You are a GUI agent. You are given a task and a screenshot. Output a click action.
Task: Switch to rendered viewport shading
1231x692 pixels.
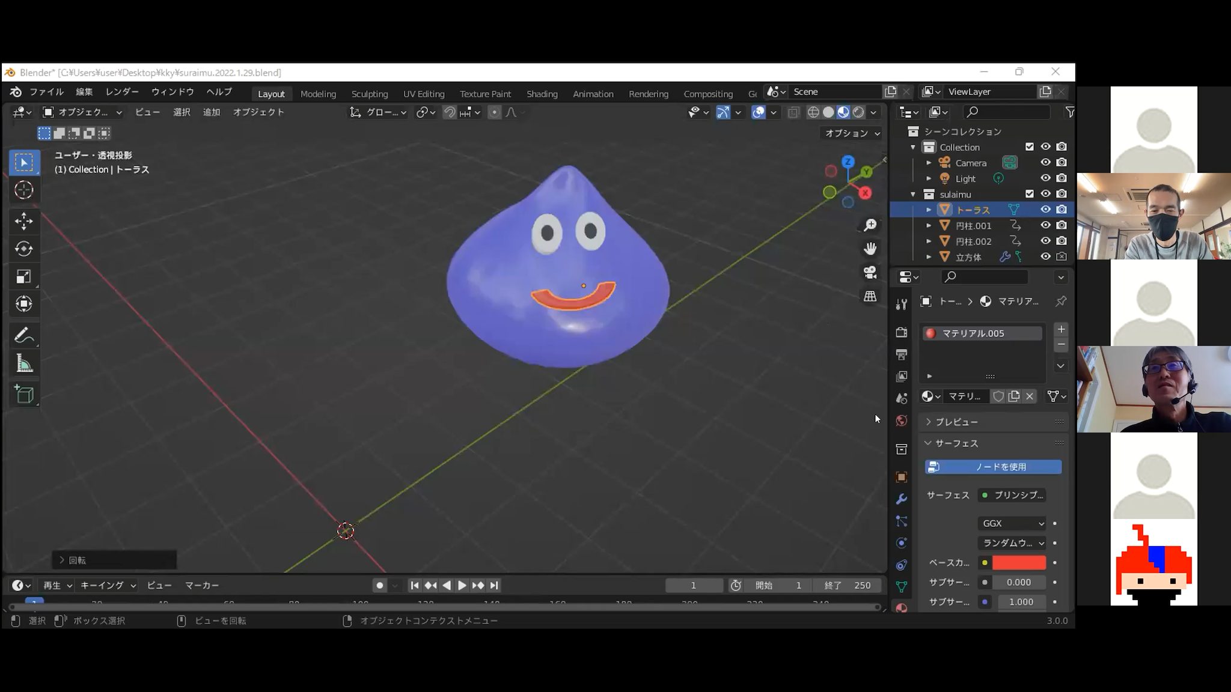[x=858, y=112]
